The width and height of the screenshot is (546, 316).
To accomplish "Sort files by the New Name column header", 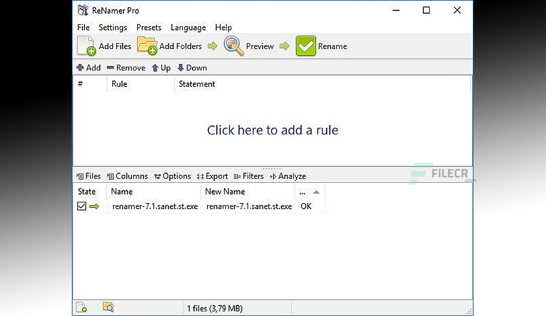I will (x=248, y=191).
